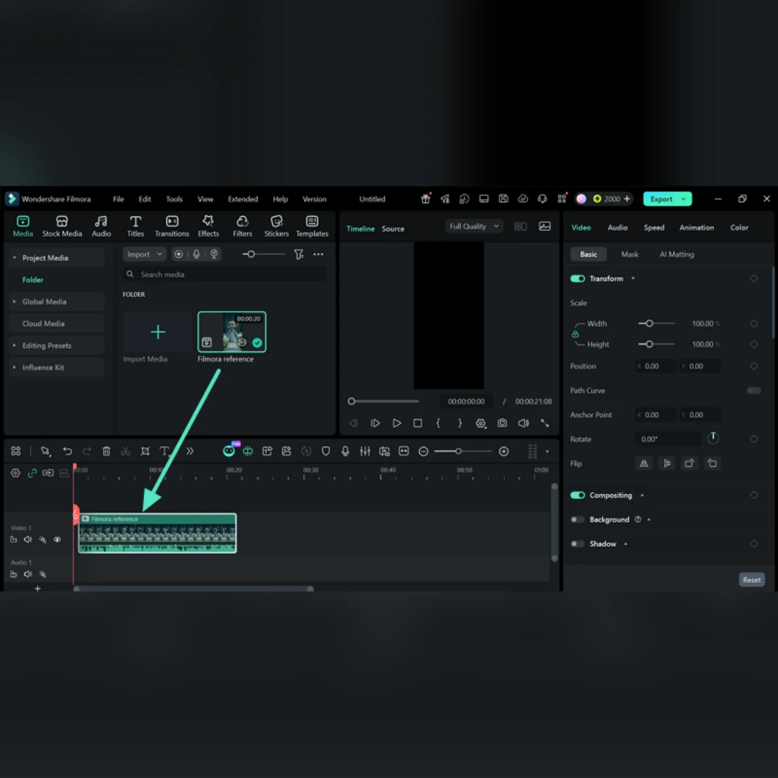
Task: Click the redo icon in timeline toolbar
Action: [x=87, y=451]
